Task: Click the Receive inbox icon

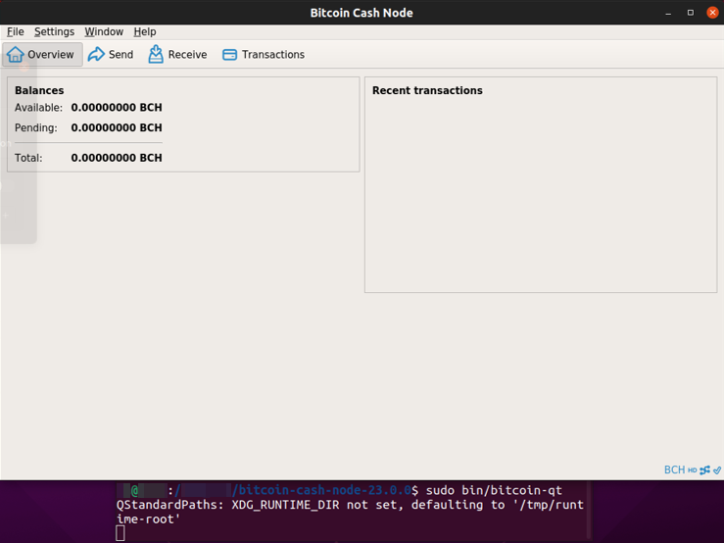Action: (x=156, y=55)
